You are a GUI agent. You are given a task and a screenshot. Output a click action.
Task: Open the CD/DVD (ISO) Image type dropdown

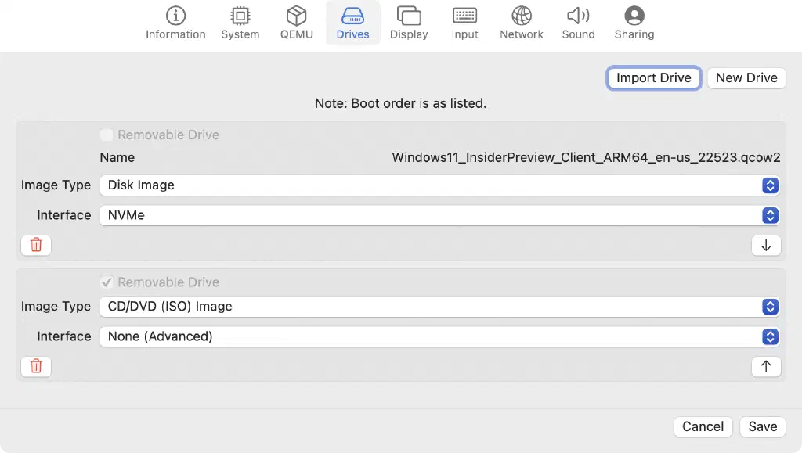click(439, 307)
